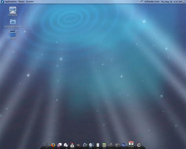This screenshot has width=186, height=149.
Task: Click the Fedora logo in top panel
Action: coord(2,2)
